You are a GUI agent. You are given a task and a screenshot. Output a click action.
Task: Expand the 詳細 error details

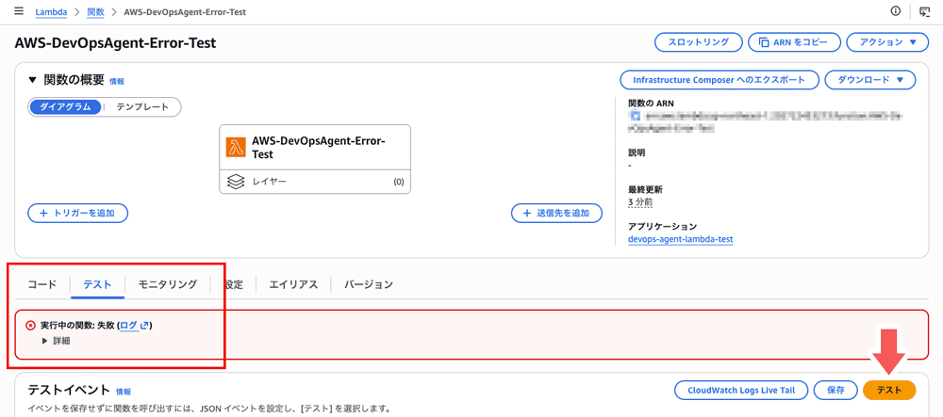(56, 341)
